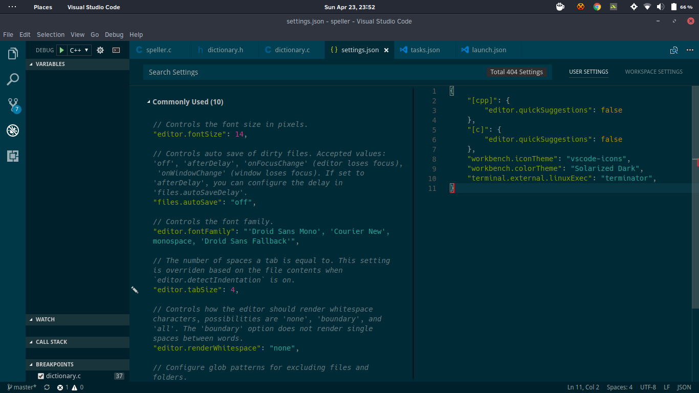699x393 pixels.
Task: Click the files.autoSave setting key
Action: (187, 202)
